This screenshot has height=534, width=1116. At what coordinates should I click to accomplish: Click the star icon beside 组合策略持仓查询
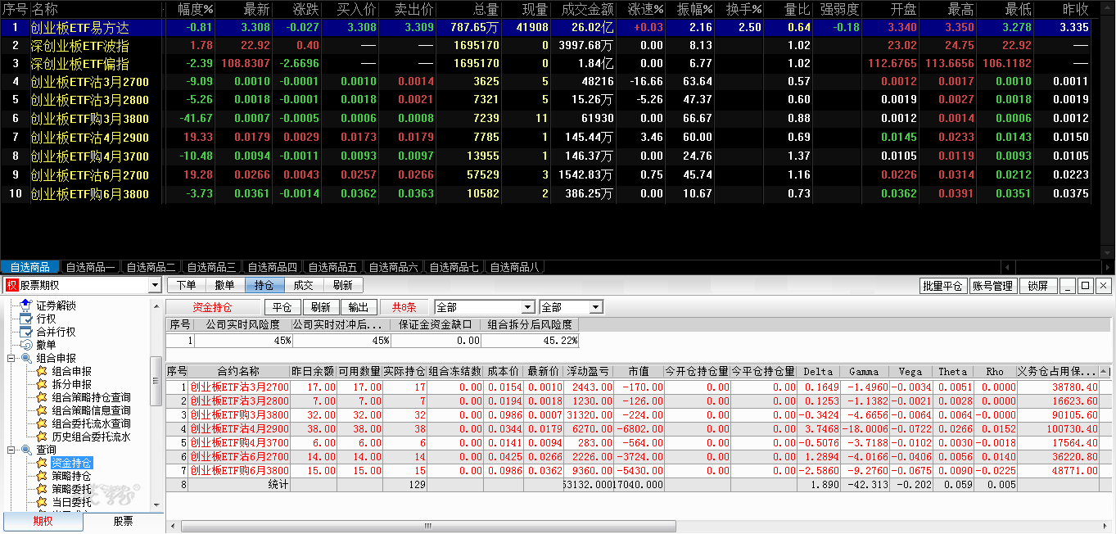42,397
